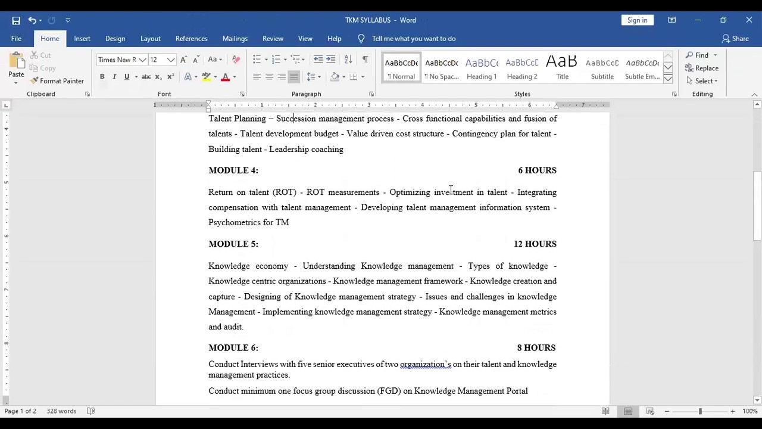Click the Sign in button
762x429 pixels.
[x=637, y=20]
